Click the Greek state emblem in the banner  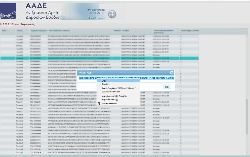112,14
